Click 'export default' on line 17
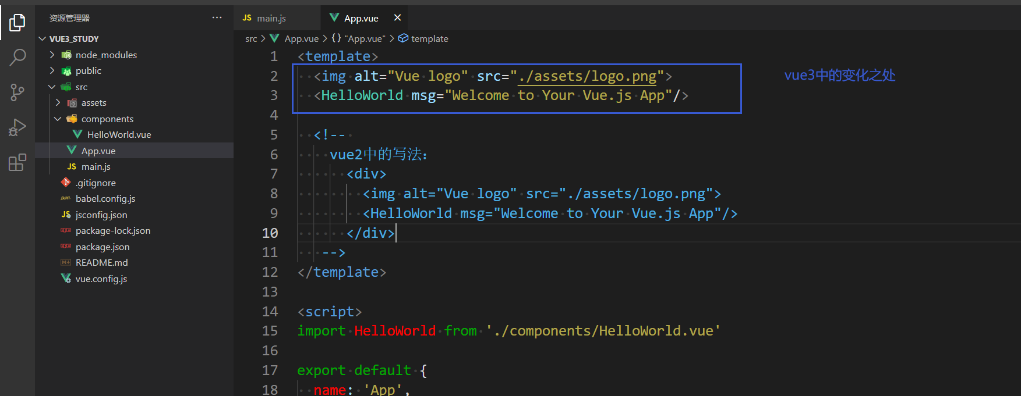The width and height of the screenshot is (1021, 396). pos(354,370)
